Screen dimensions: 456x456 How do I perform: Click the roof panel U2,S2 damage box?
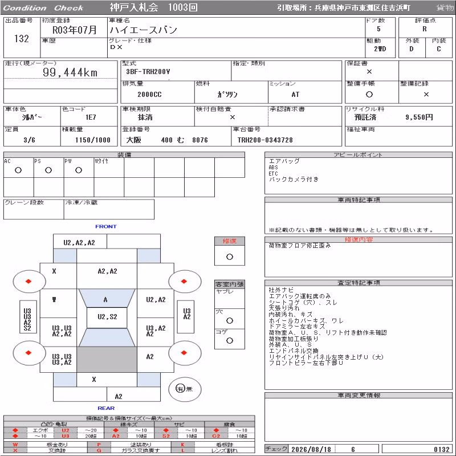coord(107,317)
